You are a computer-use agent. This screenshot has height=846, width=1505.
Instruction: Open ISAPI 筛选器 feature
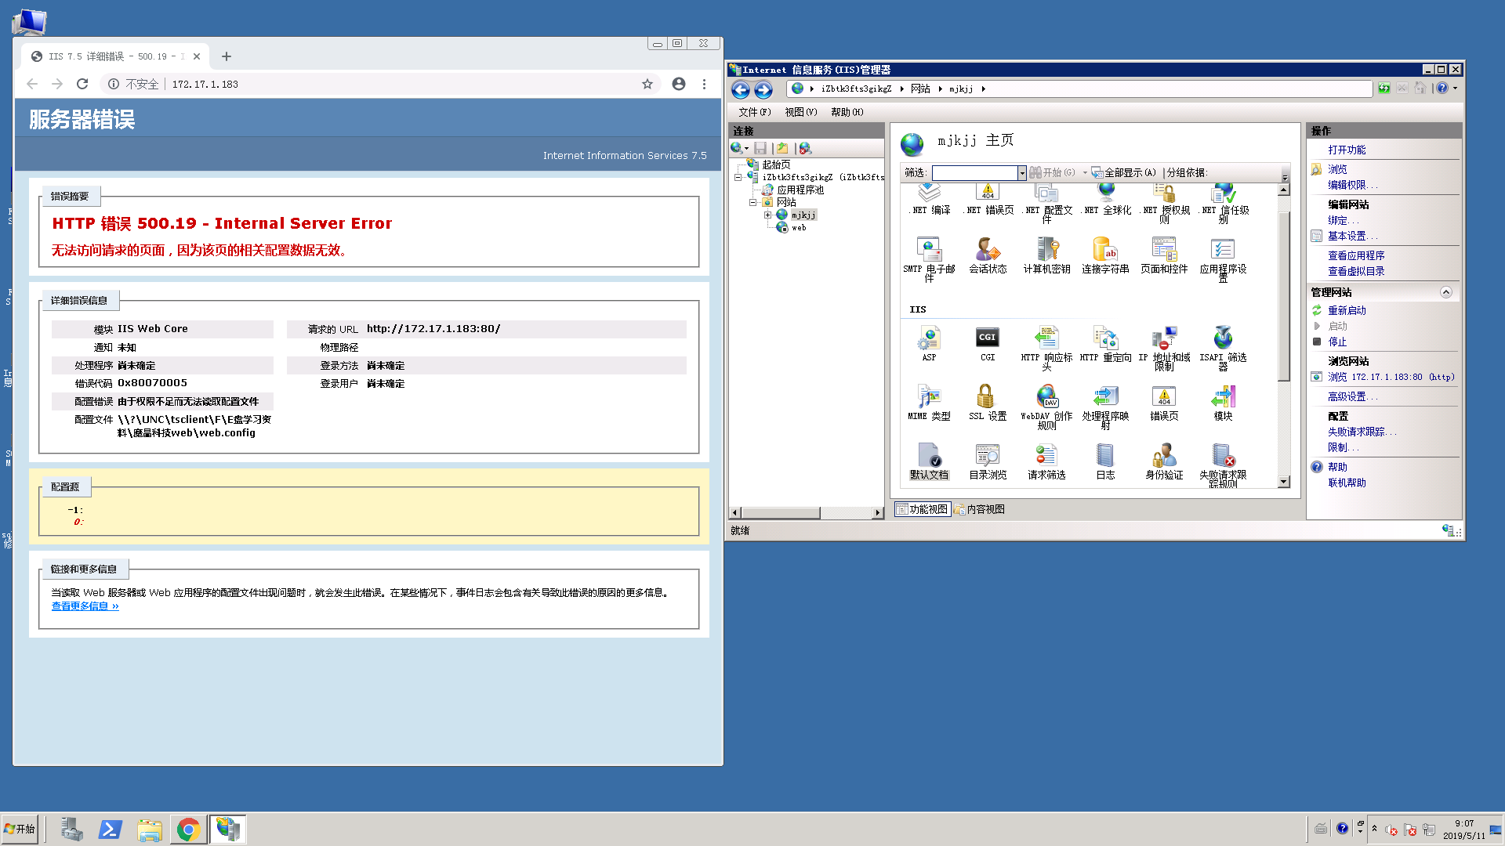click(x=1223, y=348)
